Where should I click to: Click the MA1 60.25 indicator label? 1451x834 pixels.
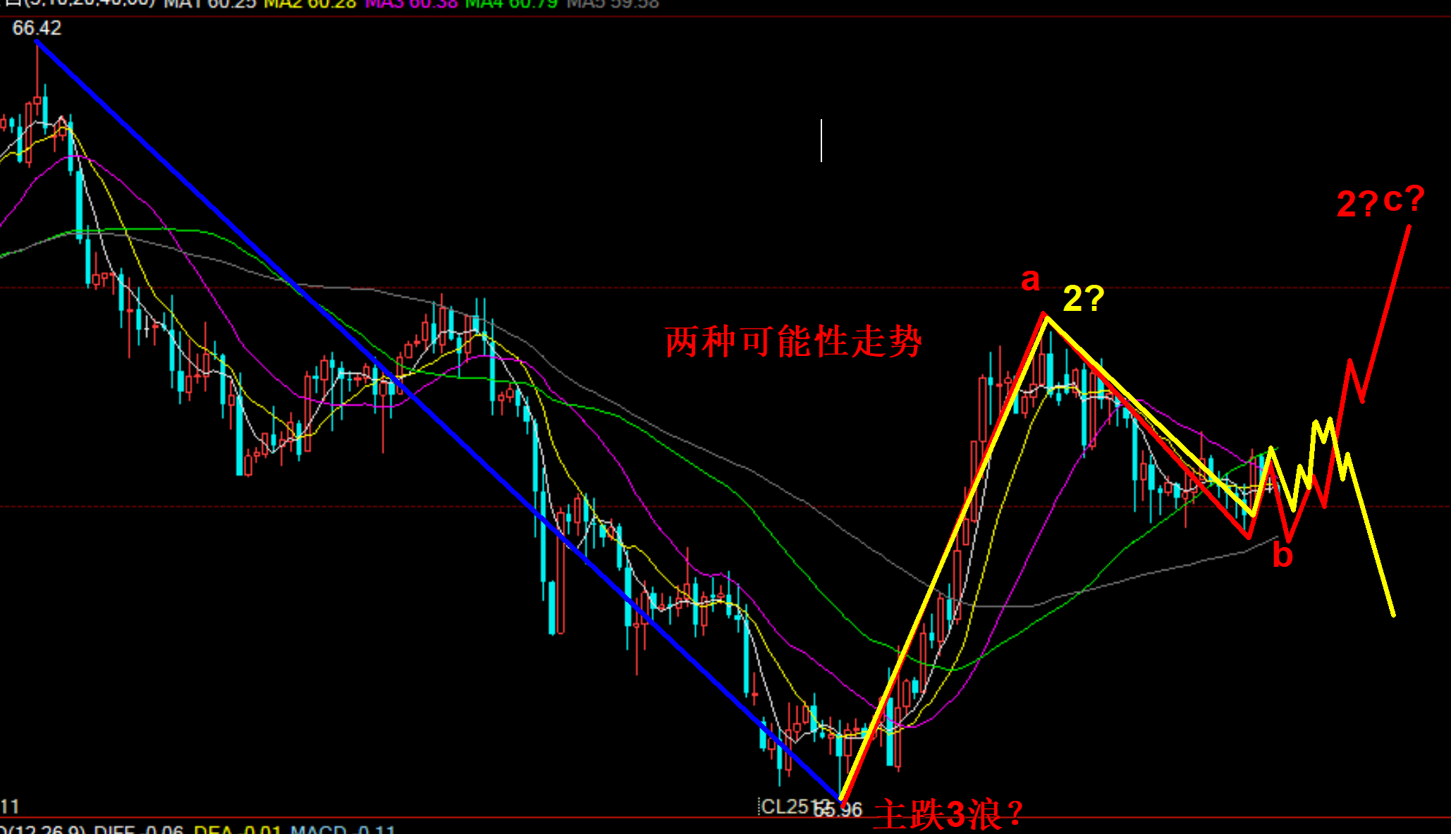pos(210,4)
